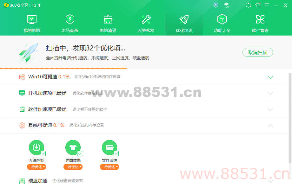
Task: Switch to 木马查杀 tab label
Action: (x=70, y=30)
